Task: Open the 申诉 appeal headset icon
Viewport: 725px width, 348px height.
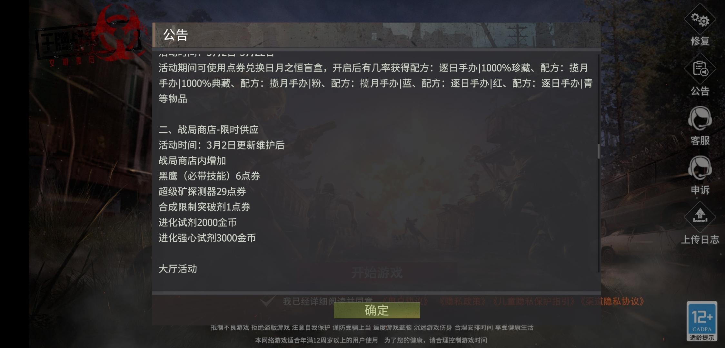Action: click(x=700, y=168)
